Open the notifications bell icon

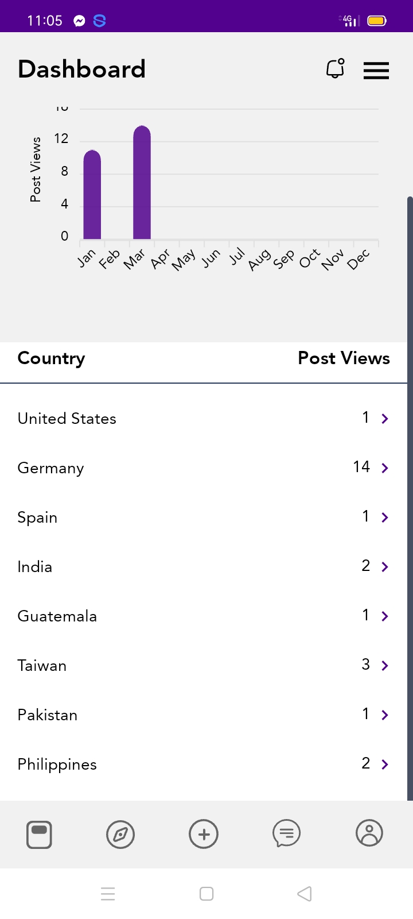(336, 68)
